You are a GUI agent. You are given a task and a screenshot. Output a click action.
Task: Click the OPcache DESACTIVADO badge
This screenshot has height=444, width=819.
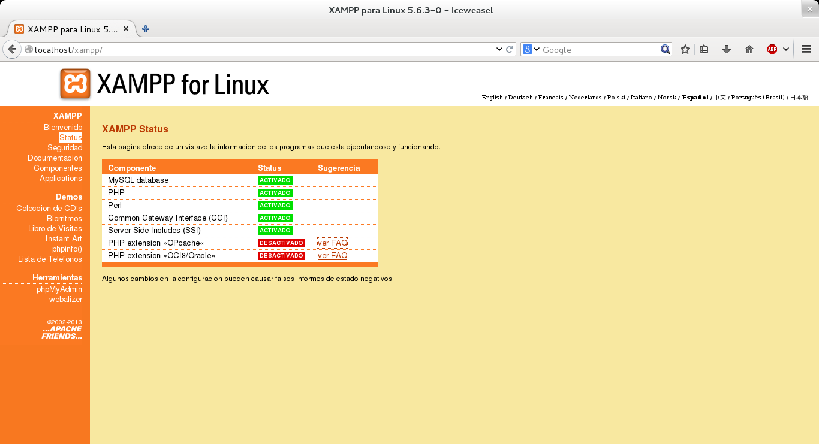[x=281, y=243]
